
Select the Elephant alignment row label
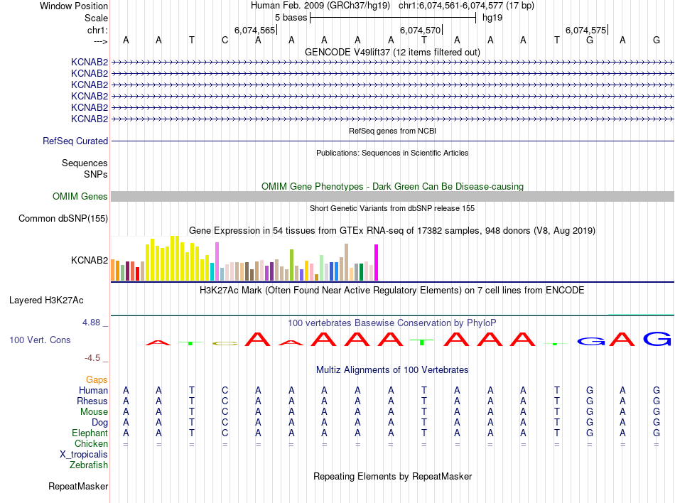click(x=90, y=433)
